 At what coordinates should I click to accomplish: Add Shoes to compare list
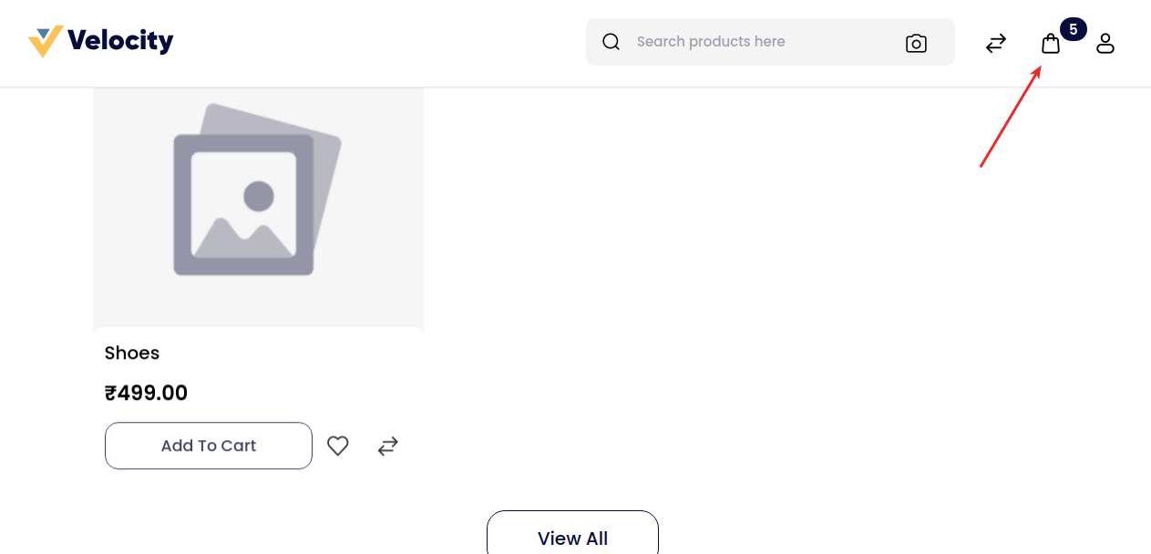(388, 446)
